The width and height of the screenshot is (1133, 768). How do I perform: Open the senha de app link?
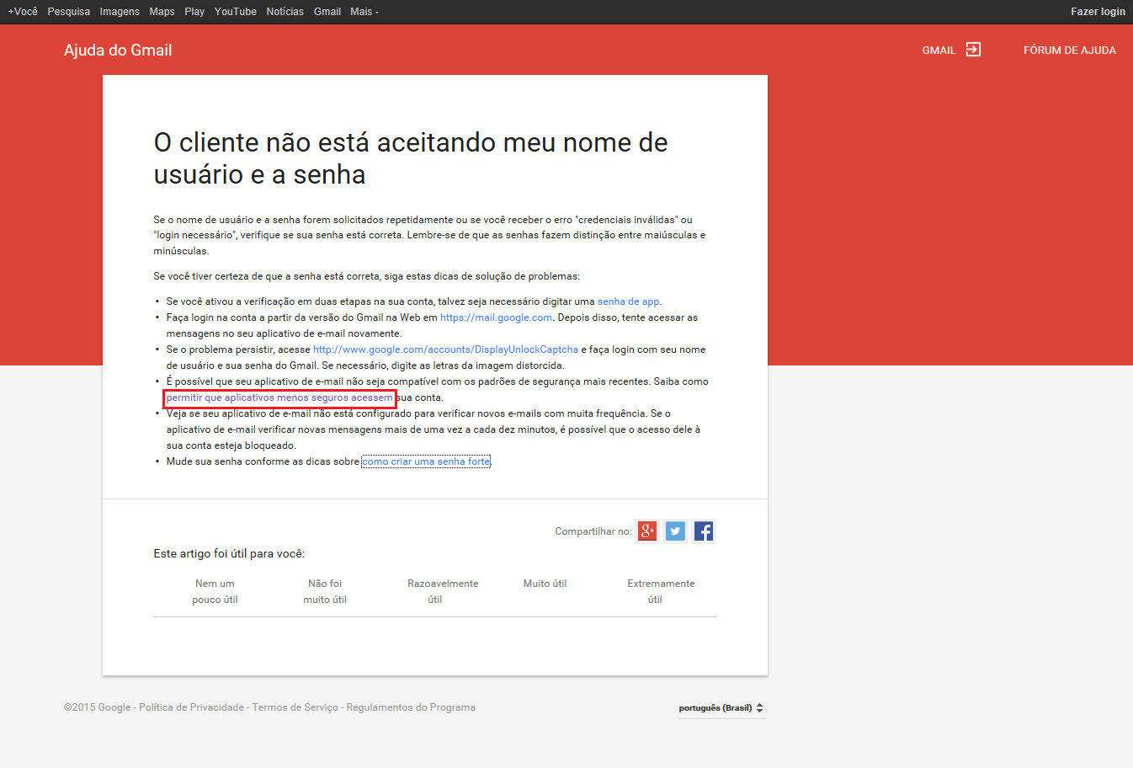click(629, 301)
